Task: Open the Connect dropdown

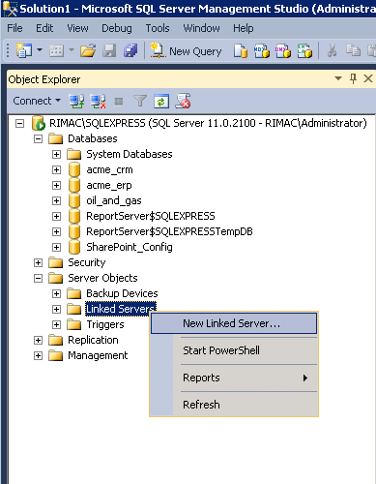Action: coord(37,101)
